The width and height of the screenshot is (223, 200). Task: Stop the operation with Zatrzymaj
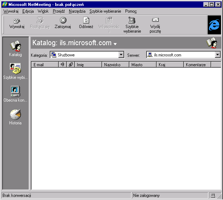click(x=63, y=20)
